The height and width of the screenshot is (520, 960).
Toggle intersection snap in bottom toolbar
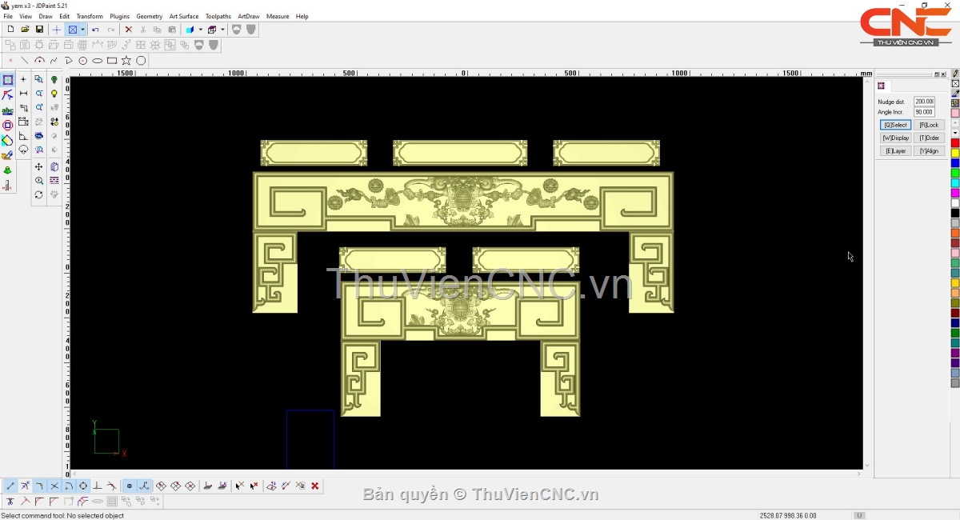[x=54, y=486]
